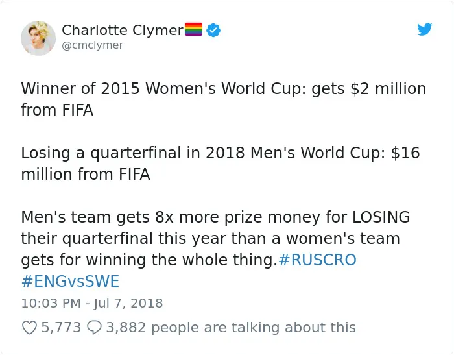The image size is (454, 355).
Task: Like the tweet with the heart icon
Action: [30, 328]
